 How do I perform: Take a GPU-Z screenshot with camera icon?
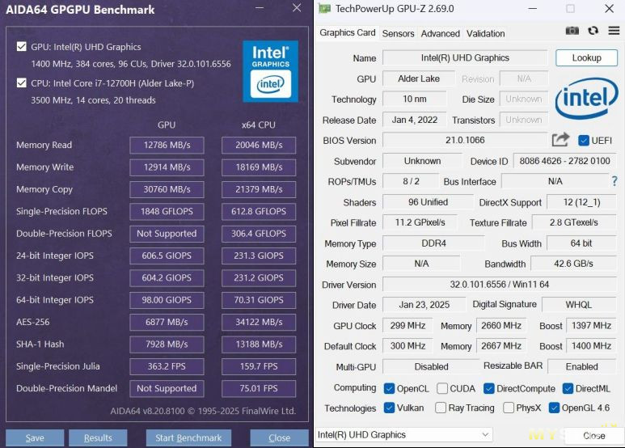pyautogui.click(x=572, y=31)
